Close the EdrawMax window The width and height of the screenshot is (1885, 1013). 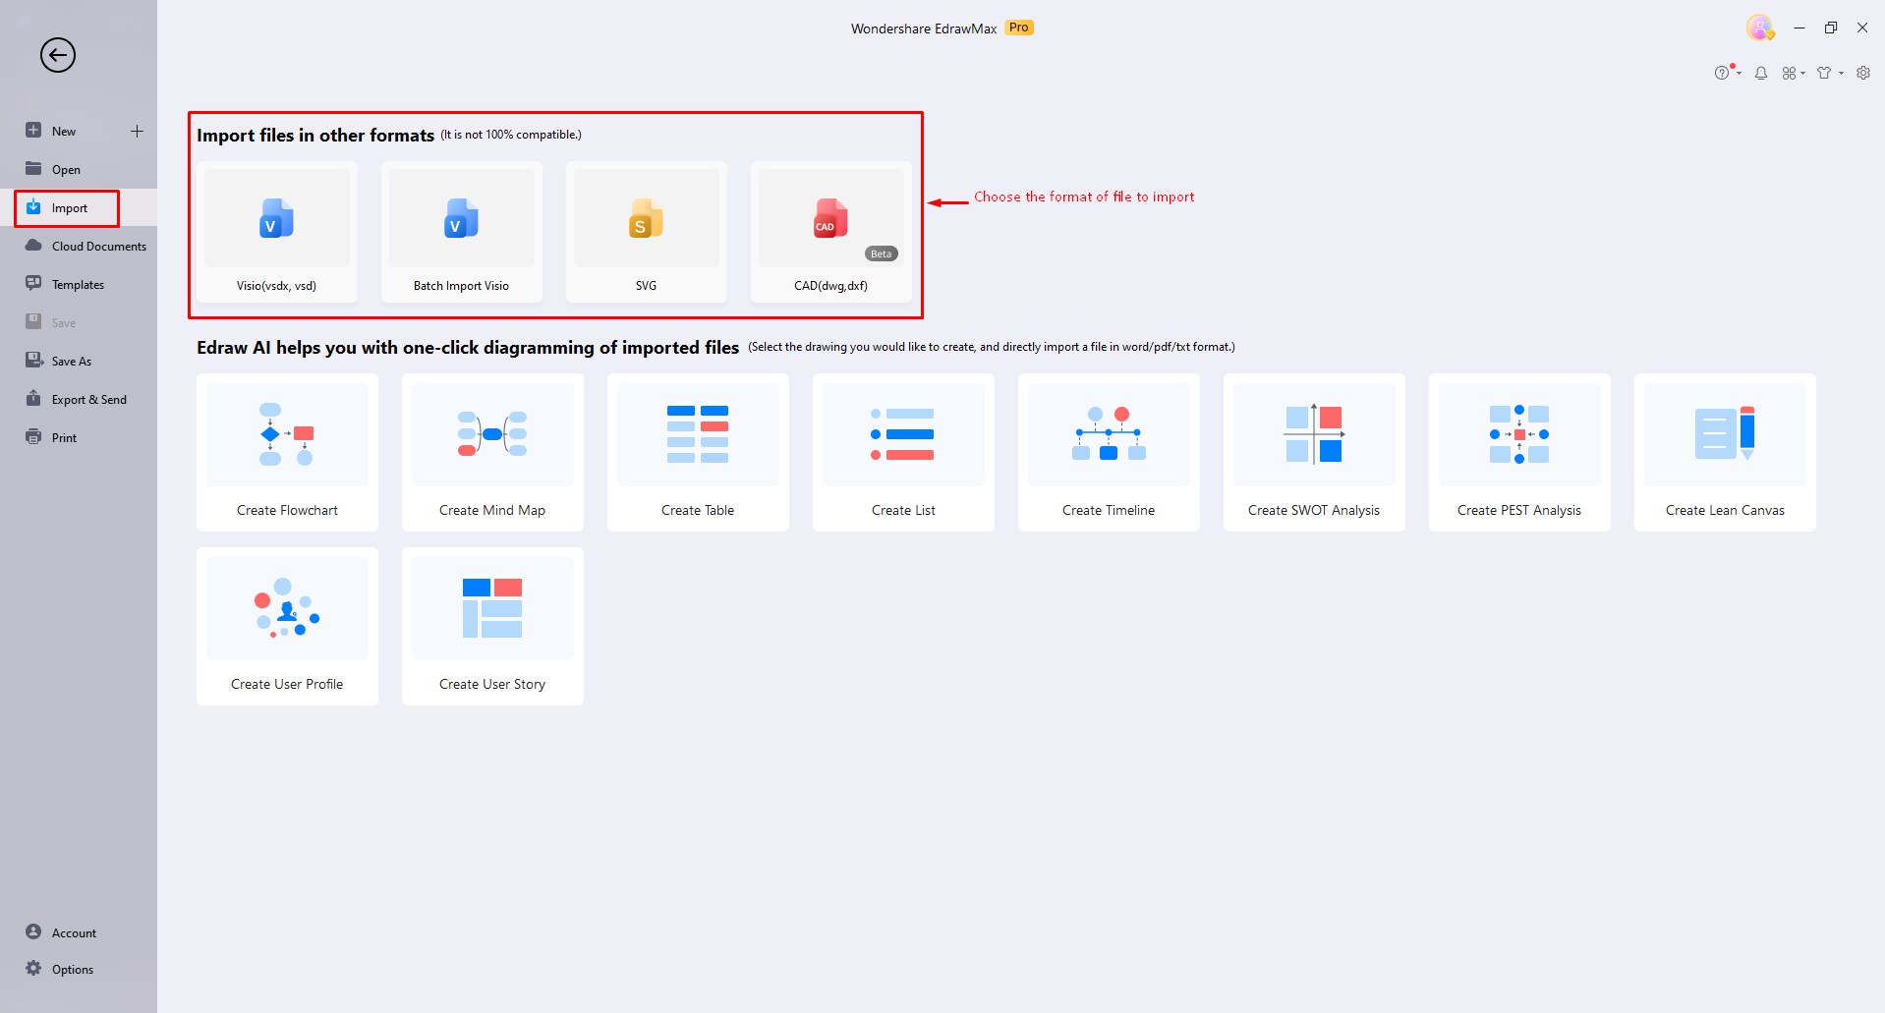[x=1862, y=28]
